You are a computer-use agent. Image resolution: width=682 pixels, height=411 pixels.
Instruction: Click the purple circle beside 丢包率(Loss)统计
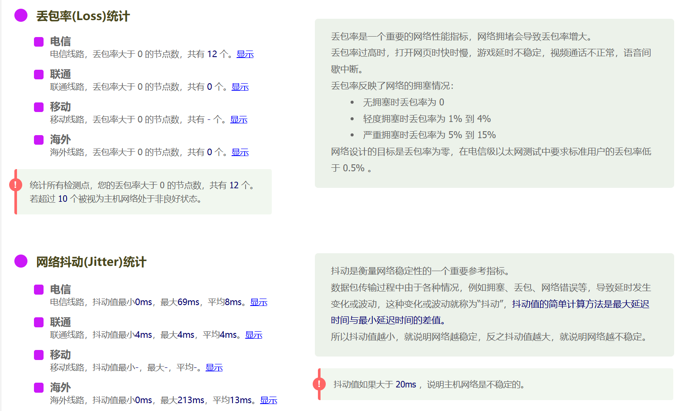click(x=21, y=16)
